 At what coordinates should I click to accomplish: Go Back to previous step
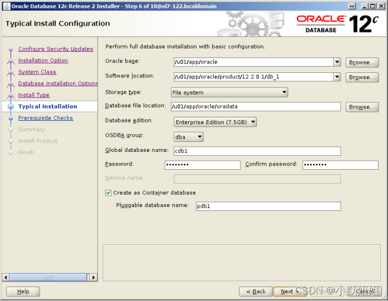coord(256,292)
